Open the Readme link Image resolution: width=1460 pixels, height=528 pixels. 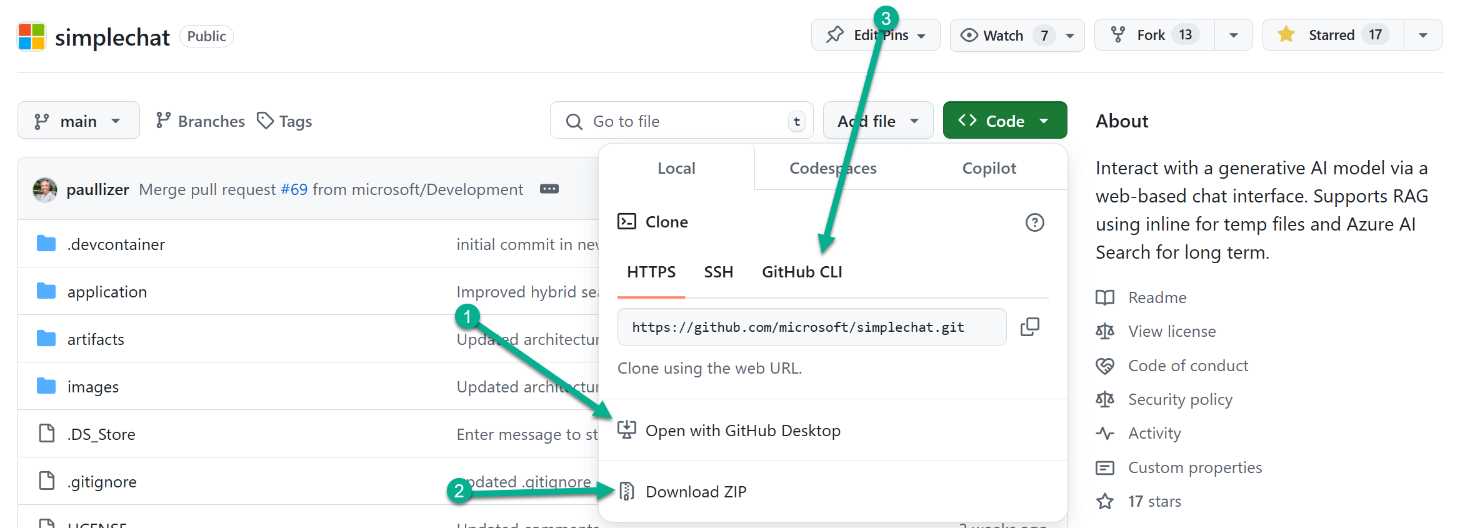pos(1157,297)
